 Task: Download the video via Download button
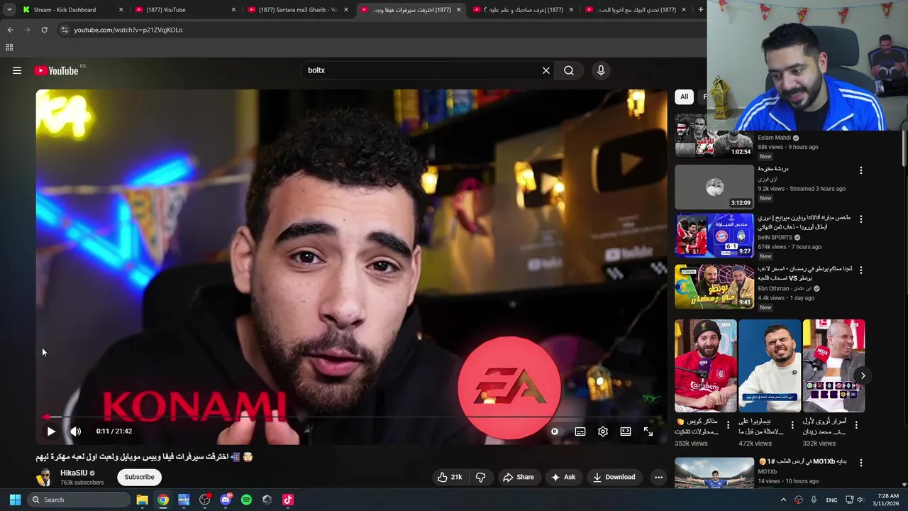[614, 477]
